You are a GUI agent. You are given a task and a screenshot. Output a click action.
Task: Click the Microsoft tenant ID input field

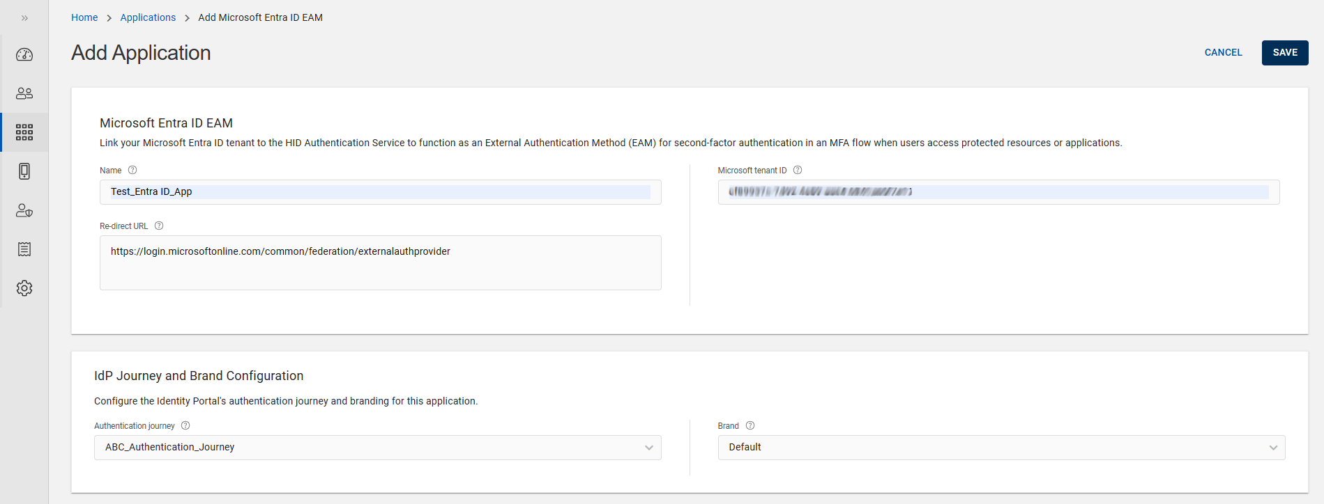coord(998,191)
